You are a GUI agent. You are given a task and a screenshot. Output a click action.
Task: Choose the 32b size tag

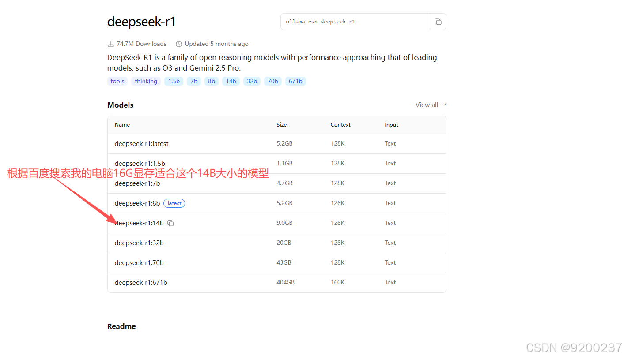pos(252,81)
